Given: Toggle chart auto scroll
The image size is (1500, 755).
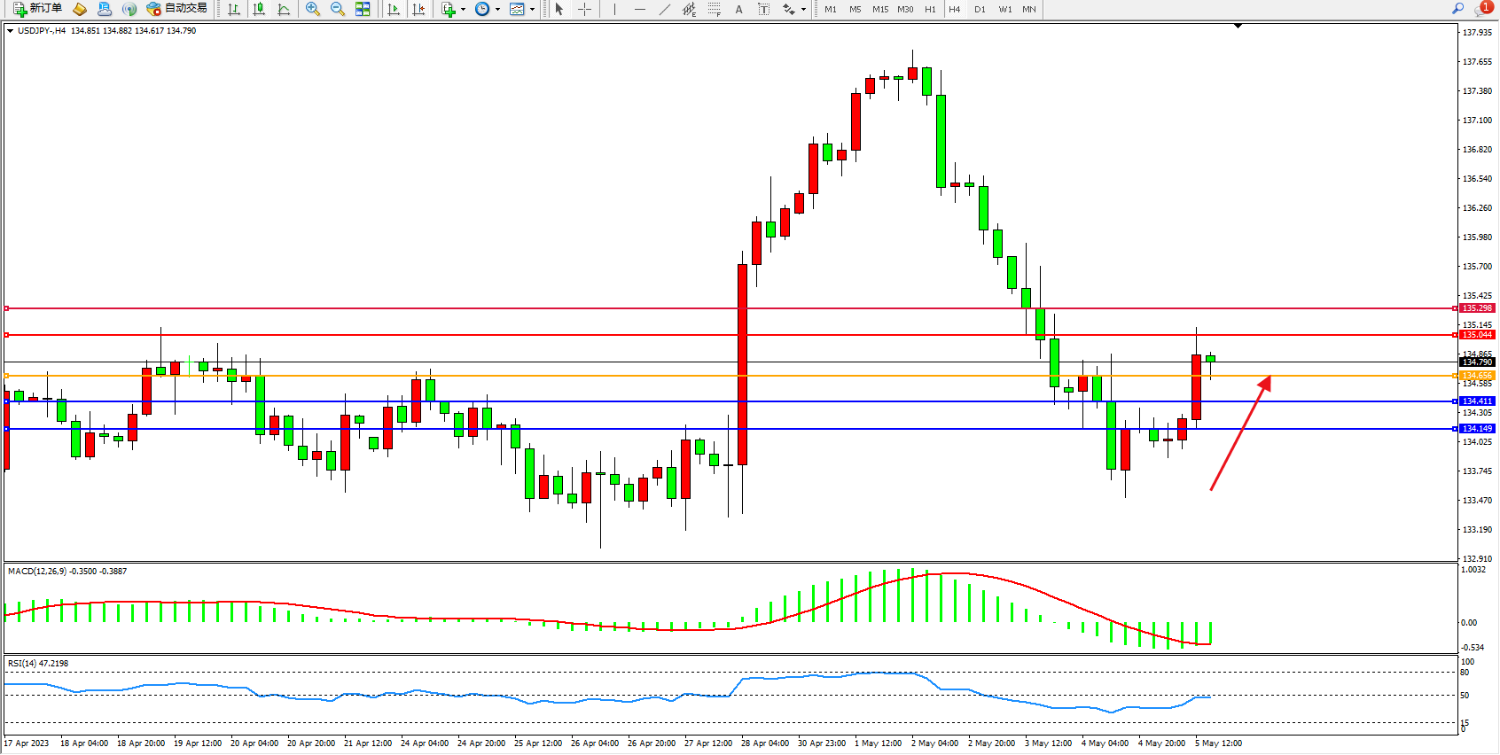Looking at the screenshot, I should tap(394, 9).
